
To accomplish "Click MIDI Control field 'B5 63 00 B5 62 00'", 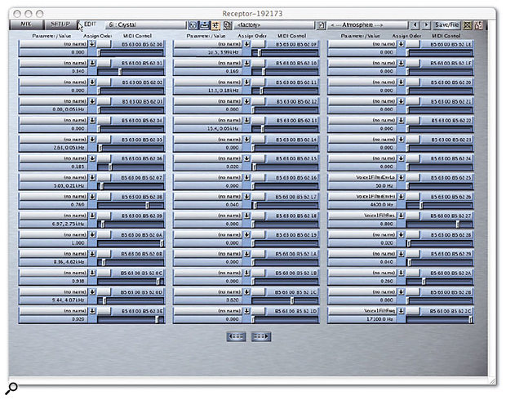I will tap(138, 44).
